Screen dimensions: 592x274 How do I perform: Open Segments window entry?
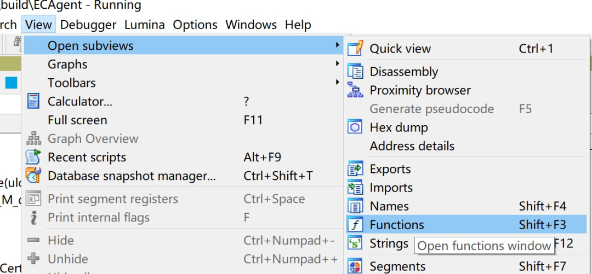397,266
